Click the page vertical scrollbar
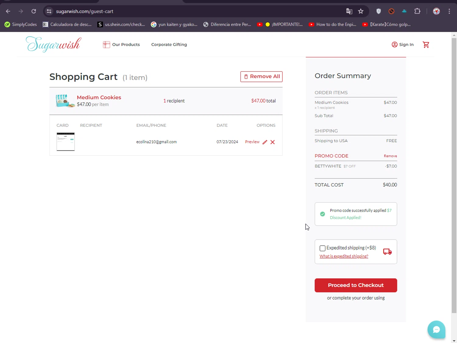This screenshot has width=457, height=343. pyautogui.click(x=454, y=175)
